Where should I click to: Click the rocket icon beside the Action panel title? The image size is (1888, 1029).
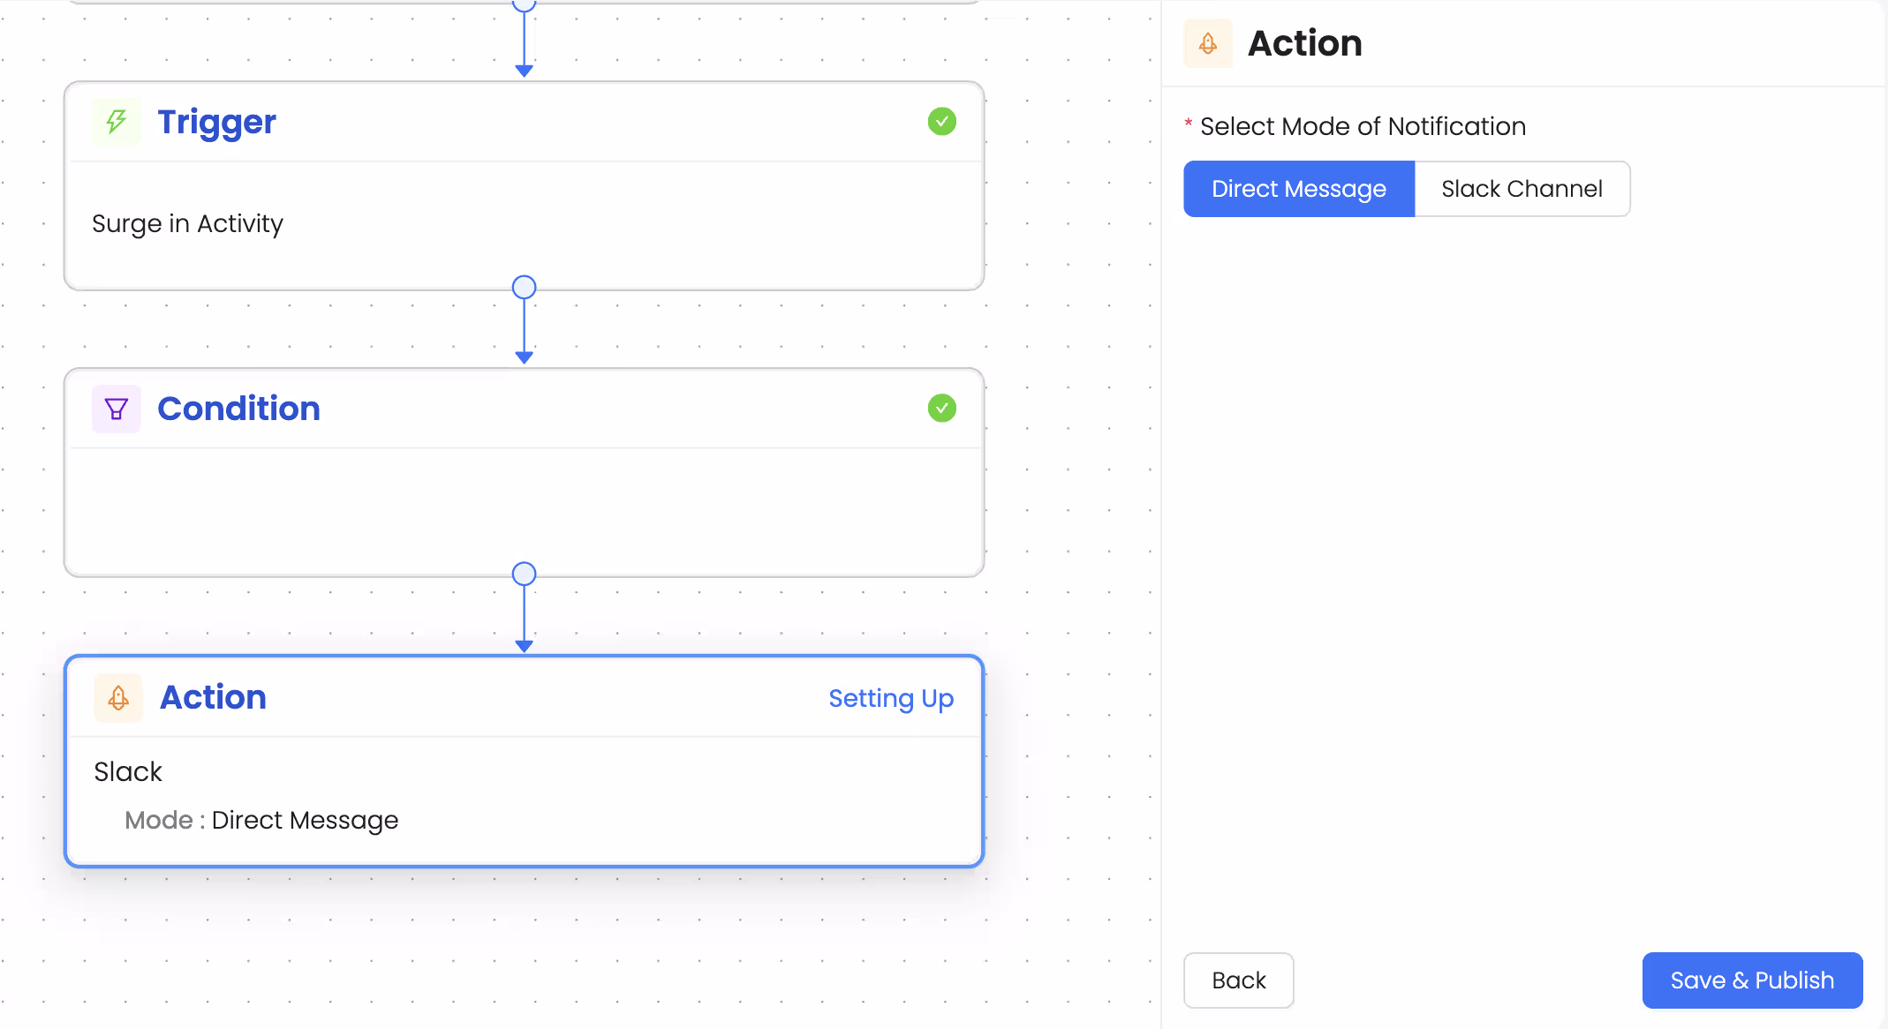(1207, 42)
